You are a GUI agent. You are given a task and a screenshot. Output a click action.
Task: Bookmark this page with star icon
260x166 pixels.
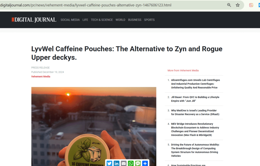238,5
